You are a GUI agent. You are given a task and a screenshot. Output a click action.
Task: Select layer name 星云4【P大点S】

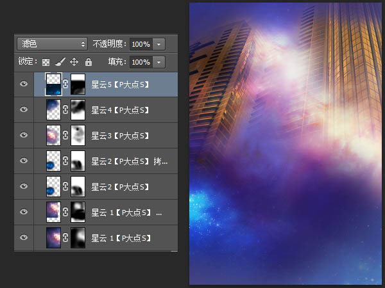point(120,110)
